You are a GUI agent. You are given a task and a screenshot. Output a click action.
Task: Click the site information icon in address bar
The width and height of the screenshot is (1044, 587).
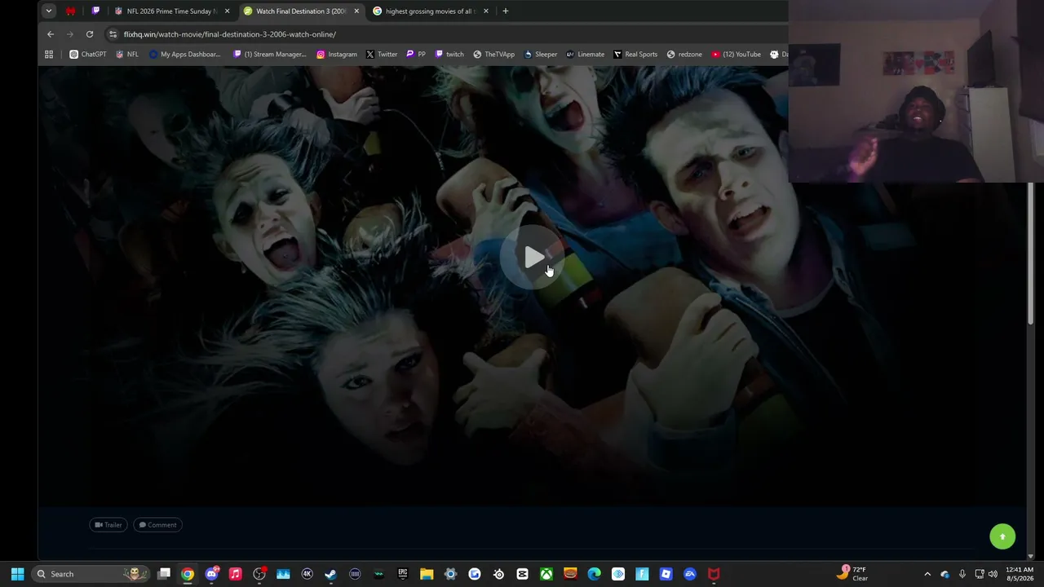pyautogui.click(x=113, y=34)
